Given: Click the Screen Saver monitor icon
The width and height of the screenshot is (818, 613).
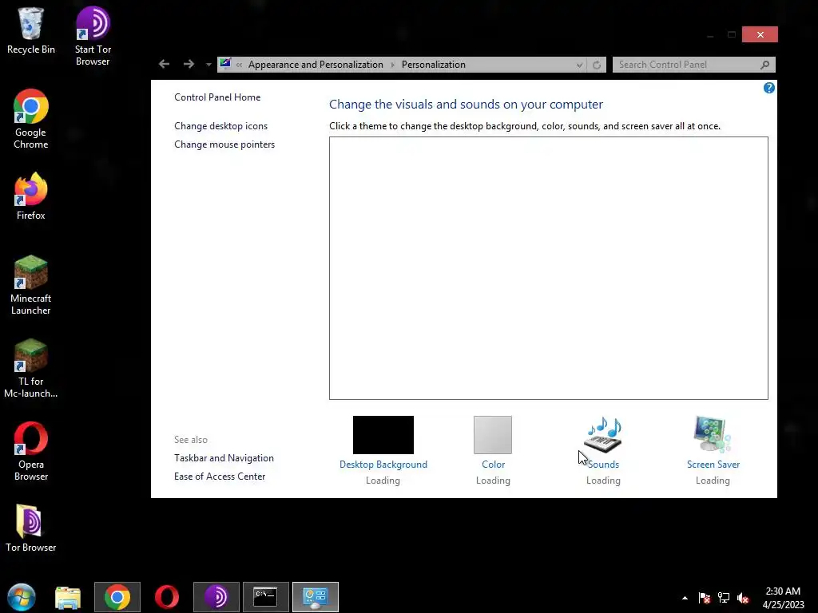Looking at the screenshot, I should 713,433.
